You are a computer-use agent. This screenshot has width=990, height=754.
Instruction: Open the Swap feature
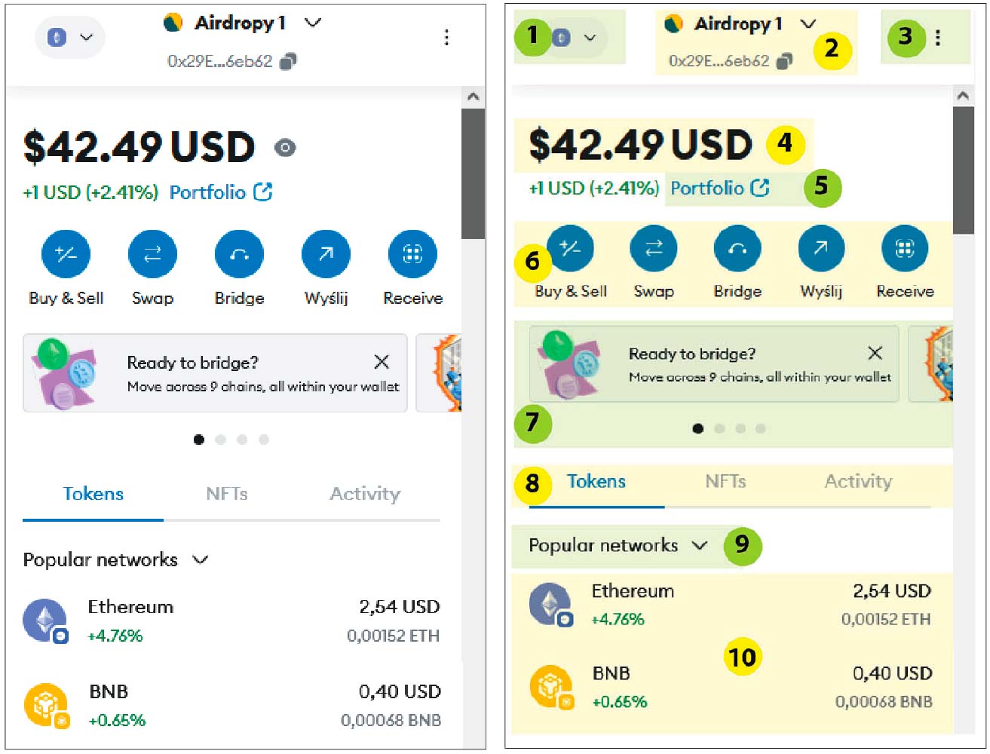coord(152,253)
